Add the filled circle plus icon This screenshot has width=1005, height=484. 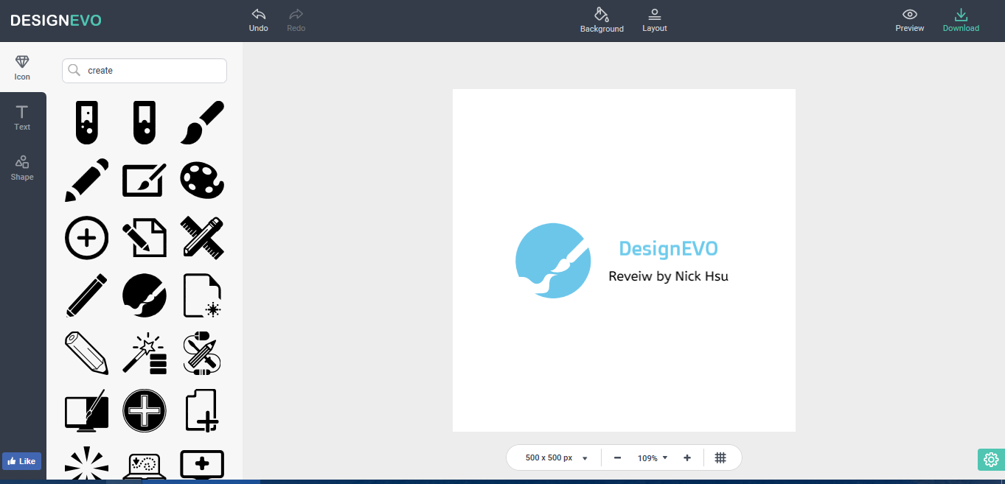tap(145, 410)
